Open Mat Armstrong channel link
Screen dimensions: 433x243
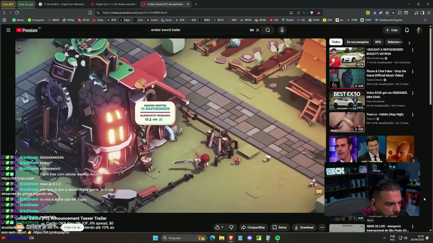click(375, 58)
